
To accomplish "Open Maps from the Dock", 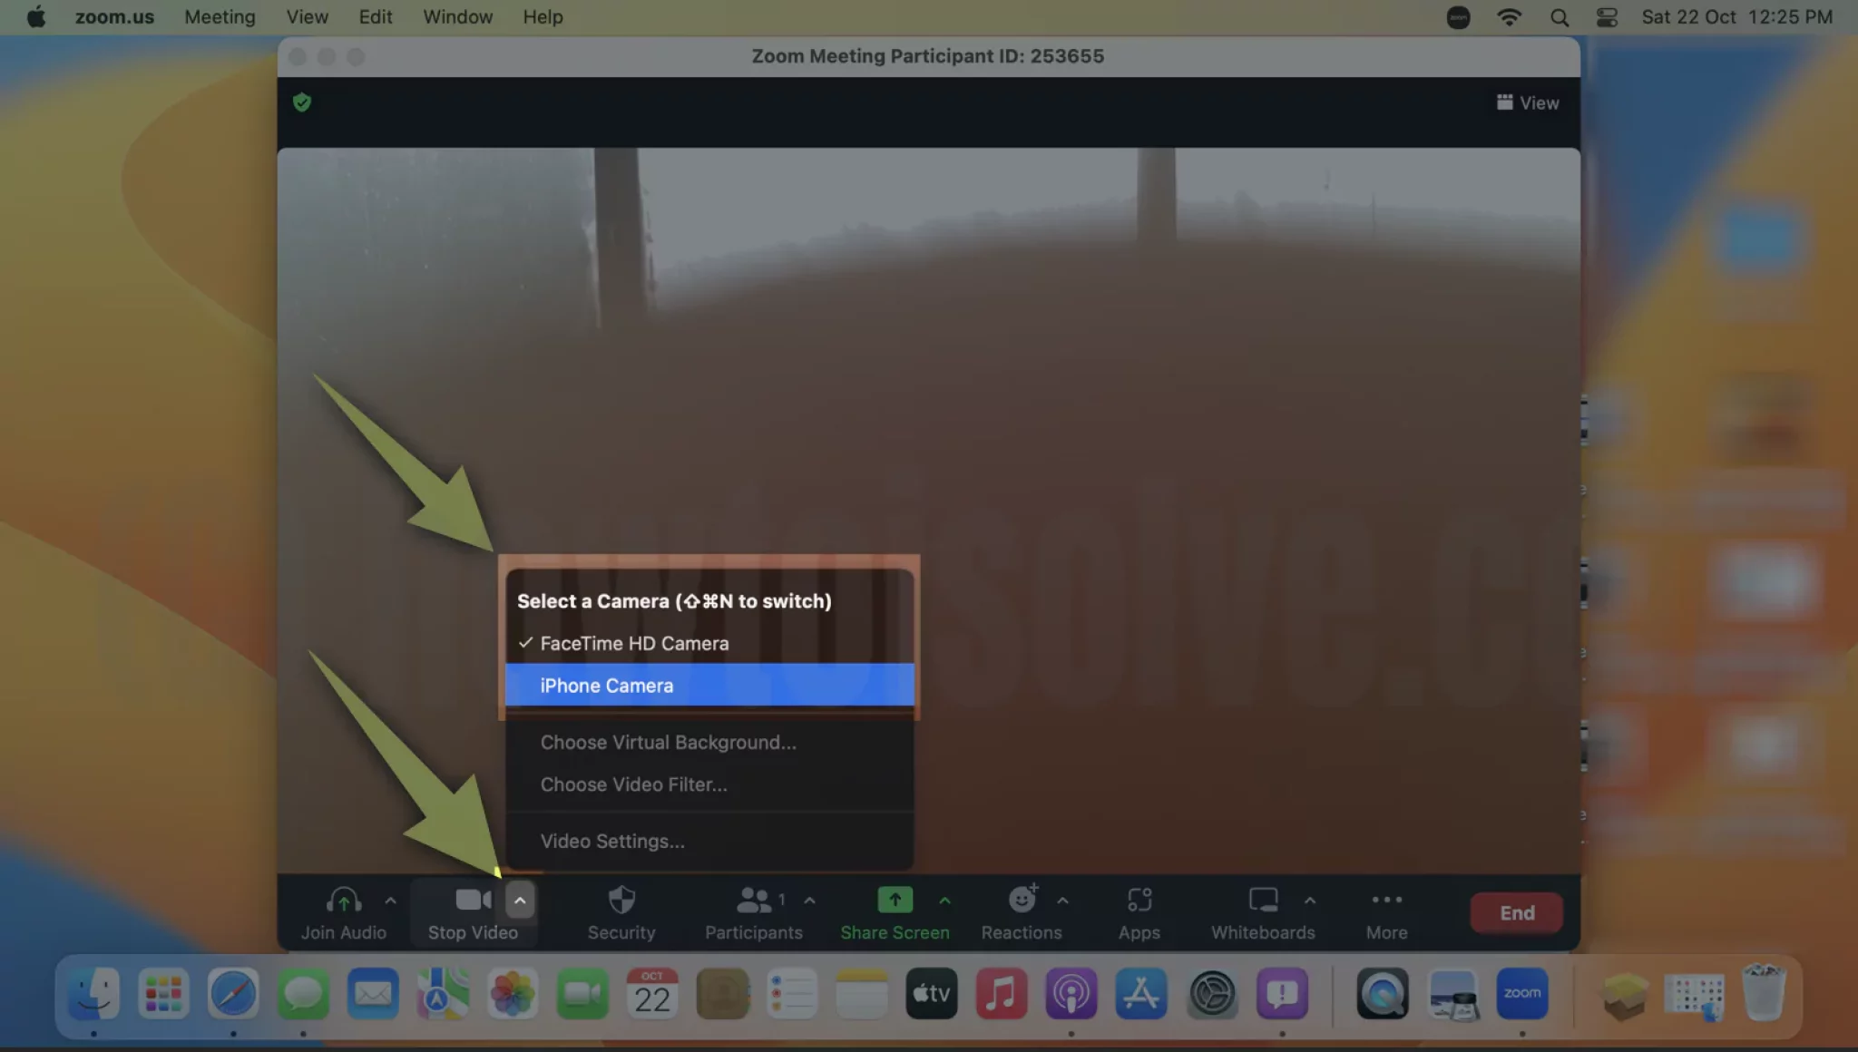I will click(x=443, y=994).
